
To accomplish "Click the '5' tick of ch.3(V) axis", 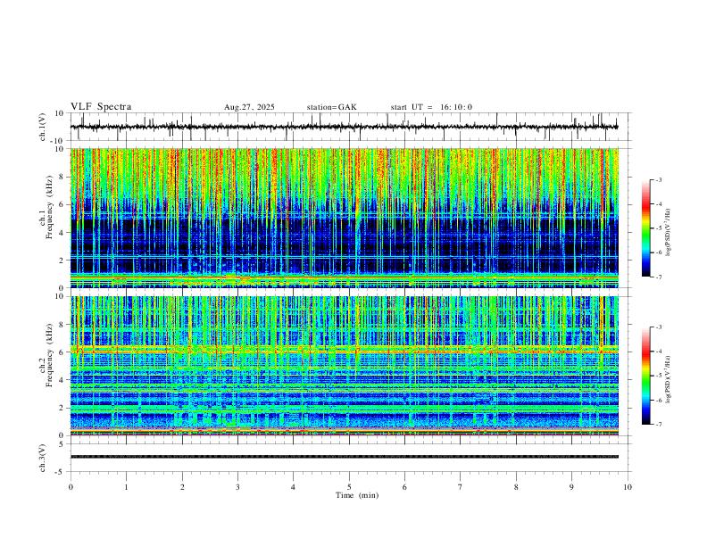I will tap(62, 444).
